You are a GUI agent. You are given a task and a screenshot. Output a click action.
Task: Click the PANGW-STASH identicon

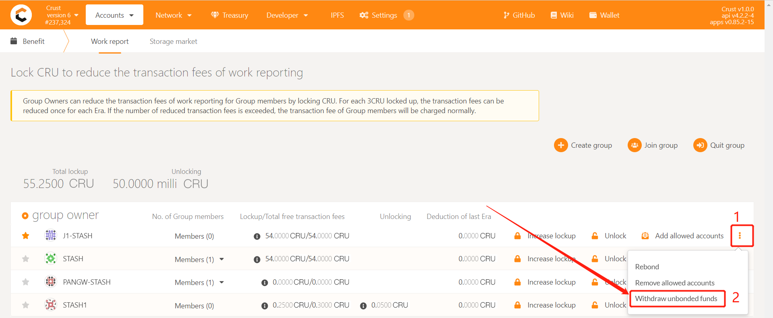50,281
